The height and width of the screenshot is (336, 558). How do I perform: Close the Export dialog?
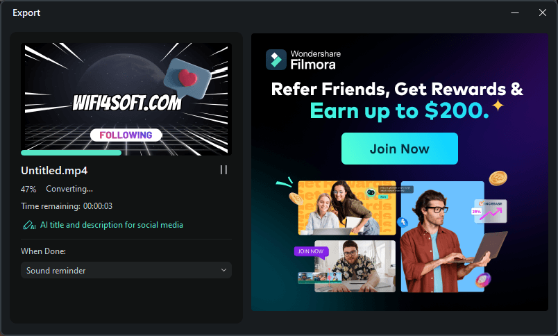coord(542,12)
